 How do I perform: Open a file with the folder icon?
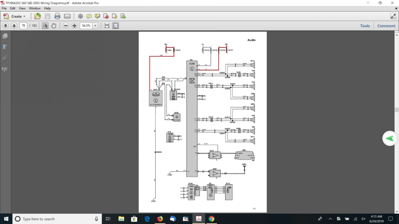38,16
